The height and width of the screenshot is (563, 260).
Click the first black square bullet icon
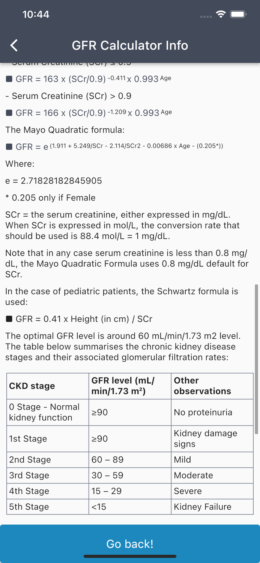point(9,79)
